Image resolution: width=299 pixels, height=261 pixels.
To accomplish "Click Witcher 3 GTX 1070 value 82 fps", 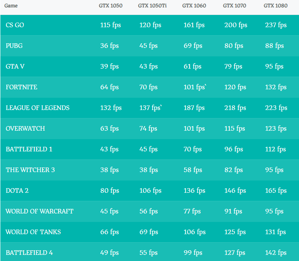I will [234, 170].
